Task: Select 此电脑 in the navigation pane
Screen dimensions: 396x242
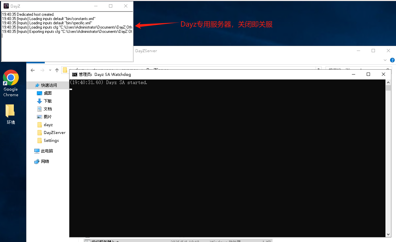Action: point(44,151)
